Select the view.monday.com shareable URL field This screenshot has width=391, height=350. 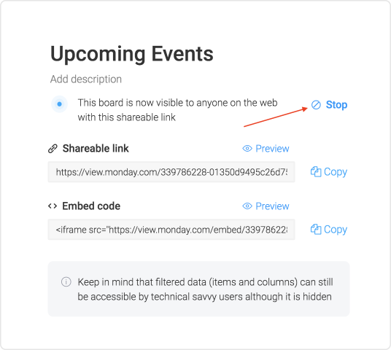pyautogui.click(x=171, y=172)
